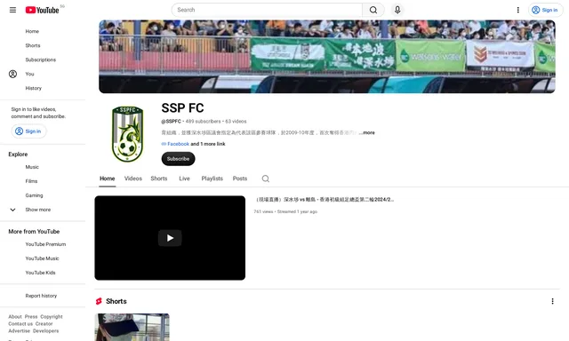Open the featured livestream video title
569x341 pixels.
pos(324,200)
